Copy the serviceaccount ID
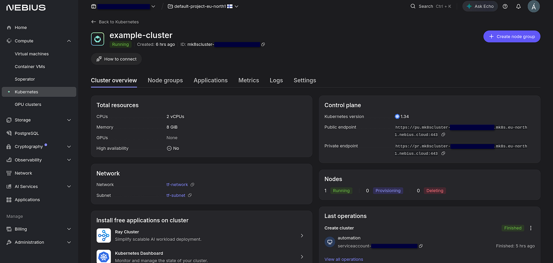The height and width of the screenshot is (263, 553). click(x=421, y=246)
